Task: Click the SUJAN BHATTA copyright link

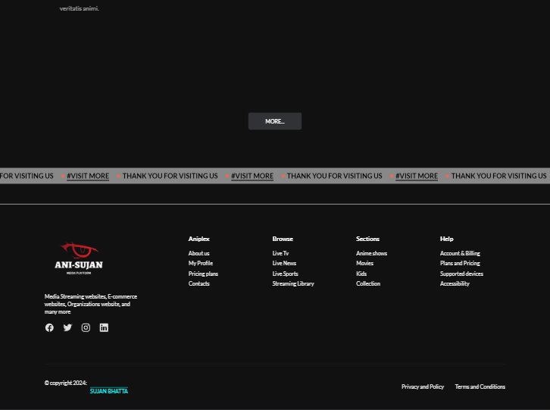Action: [109, 391]
